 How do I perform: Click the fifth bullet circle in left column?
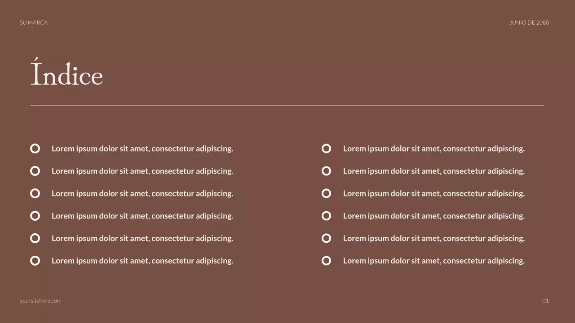pyautogui.click(x=35, y=238)
